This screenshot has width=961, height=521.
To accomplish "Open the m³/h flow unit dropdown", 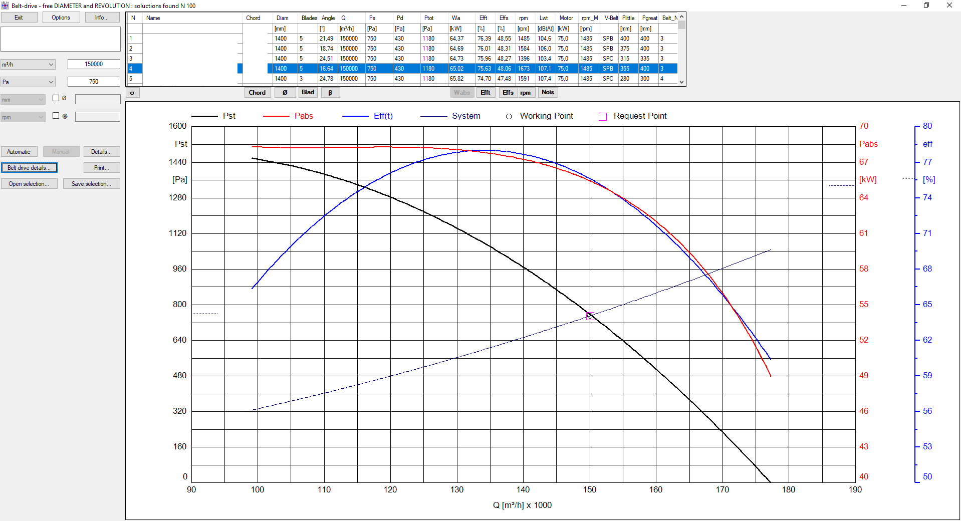I will click(x=28, y=65).
